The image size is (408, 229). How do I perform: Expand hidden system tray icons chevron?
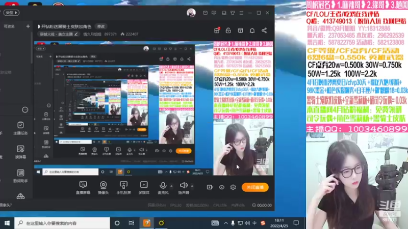(x=225, y=223)
